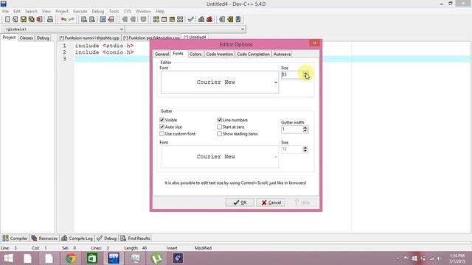Viewport: 472px width, 265px height.
Task: Click the blue checkmark Debug toolbar icon
Action: click(x=190, y=20)
